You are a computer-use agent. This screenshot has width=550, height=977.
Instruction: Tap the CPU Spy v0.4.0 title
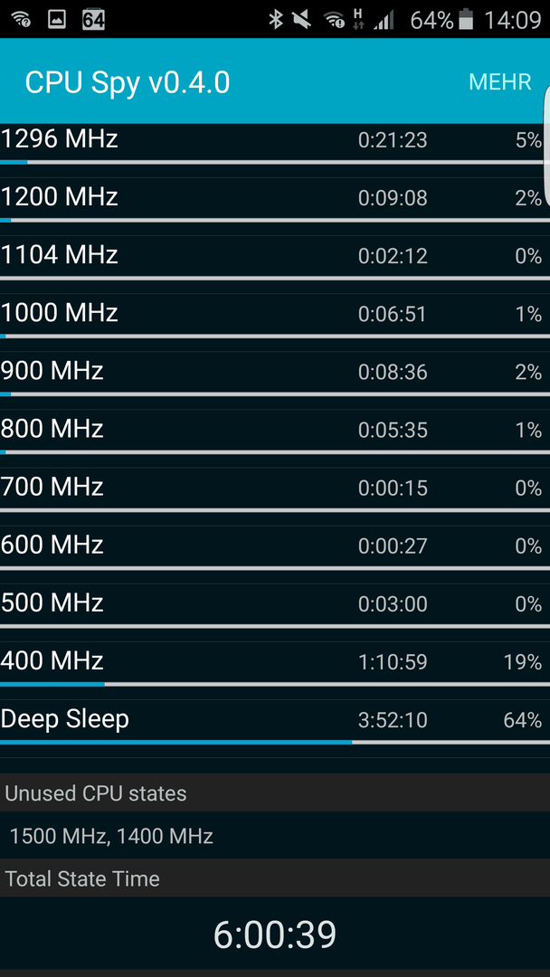[x=127, y=82]
